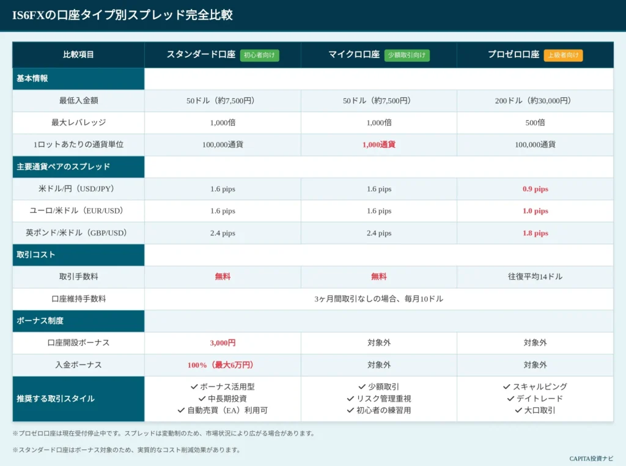Click プロゼロ口座 入金ボーナス 対象外 cell
The image size is (626, 466).
(535, 365)
